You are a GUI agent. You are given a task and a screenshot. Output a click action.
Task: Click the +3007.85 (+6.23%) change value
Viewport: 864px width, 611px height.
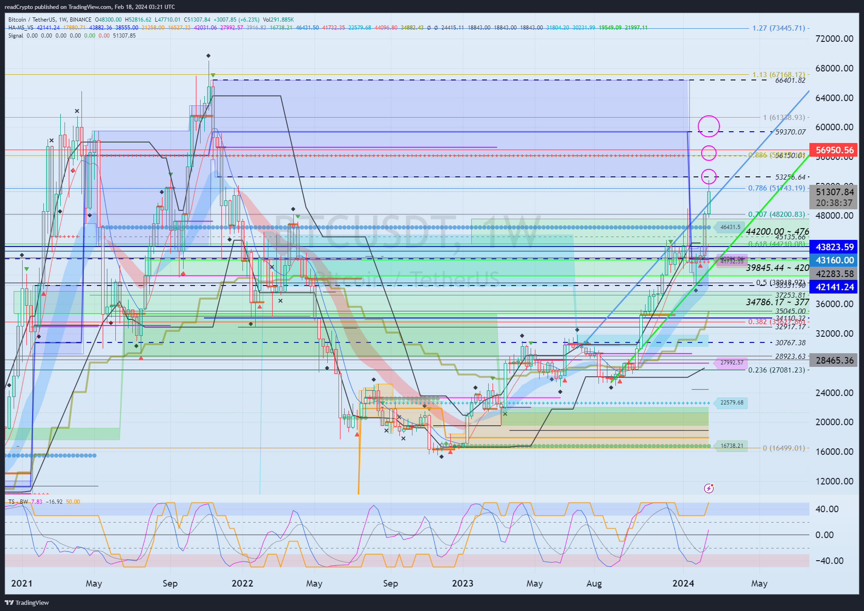(236, 20)
